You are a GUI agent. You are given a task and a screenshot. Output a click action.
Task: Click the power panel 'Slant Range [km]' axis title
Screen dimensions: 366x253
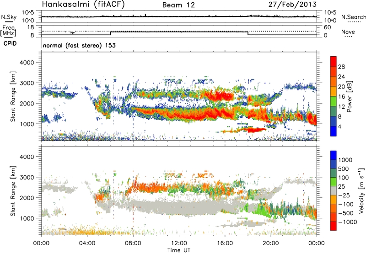coord(12,96)
